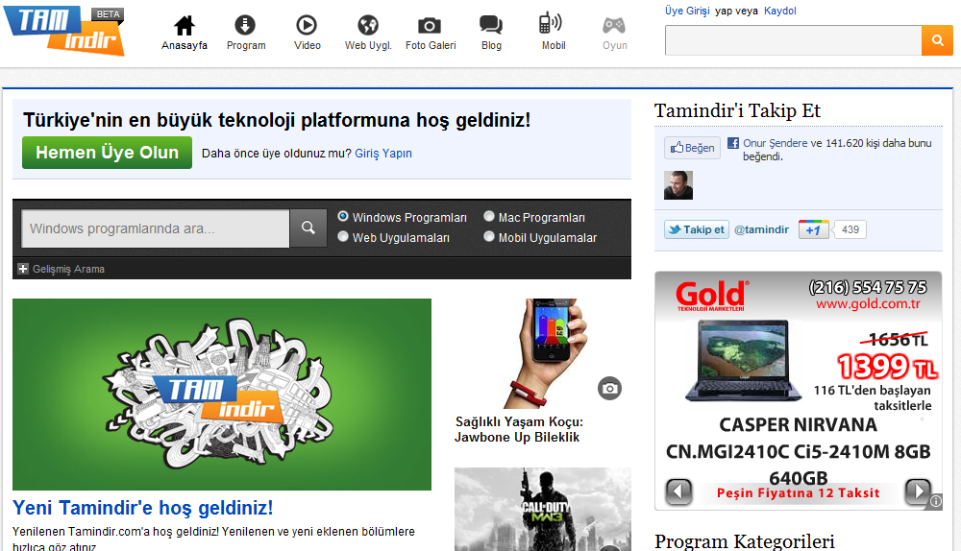Screen dimensions: 961x551
Task: Click the Facebook Beğen button
Action: 692,148
